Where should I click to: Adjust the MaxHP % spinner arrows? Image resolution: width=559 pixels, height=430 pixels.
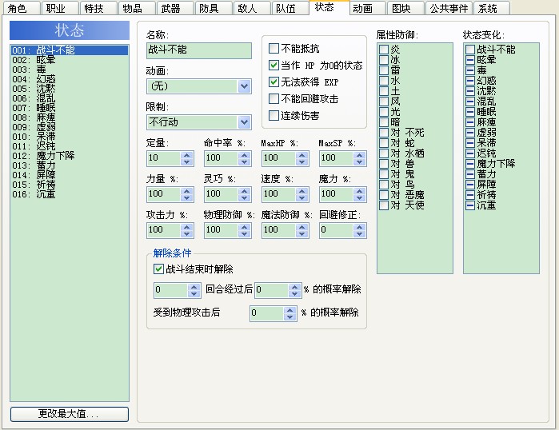point(302,158)
